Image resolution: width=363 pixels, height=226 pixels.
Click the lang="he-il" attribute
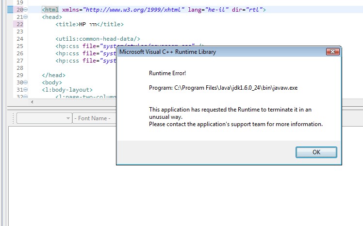pos(208,10)
